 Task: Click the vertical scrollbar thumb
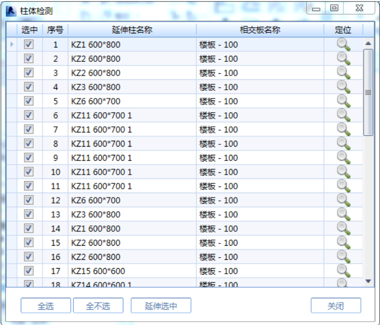point(369,92)
